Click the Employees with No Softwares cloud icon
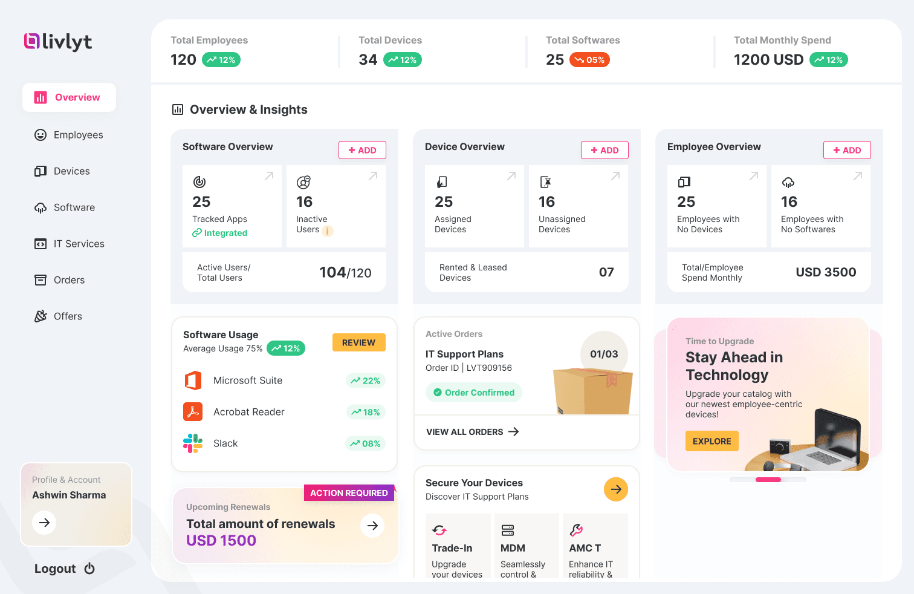The image size is (914, 594). (x=788, y=182)
